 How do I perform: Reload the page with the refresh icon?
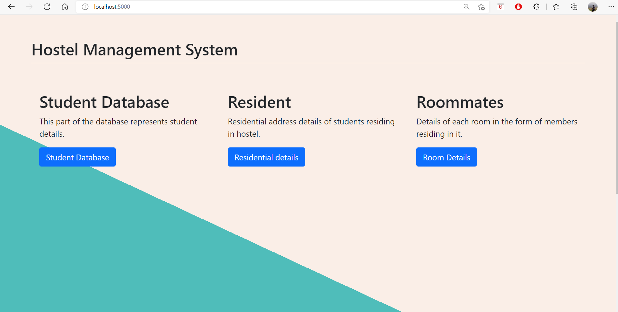(47, 7)
